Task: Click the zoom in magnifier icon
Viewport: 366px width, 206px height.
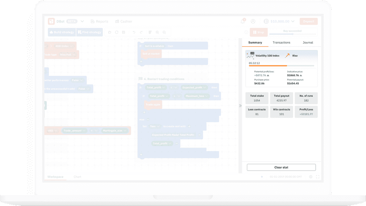Action: tap(157, 32)
